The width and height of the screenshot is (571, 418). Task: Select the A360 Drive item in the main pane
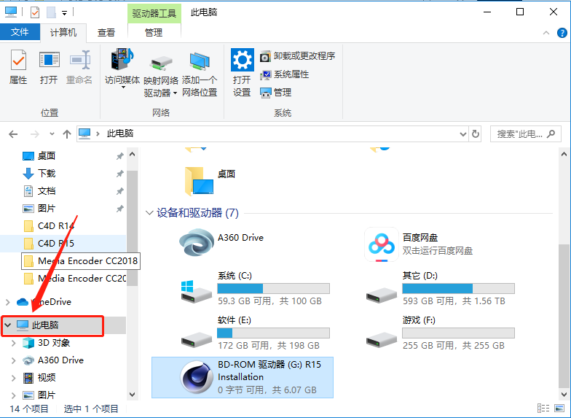coord(221,242)
